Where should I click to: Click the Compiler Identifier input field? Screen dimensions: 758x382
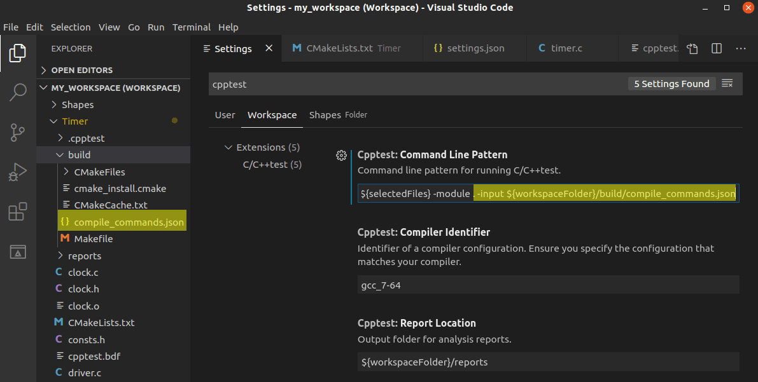(548, 285)
